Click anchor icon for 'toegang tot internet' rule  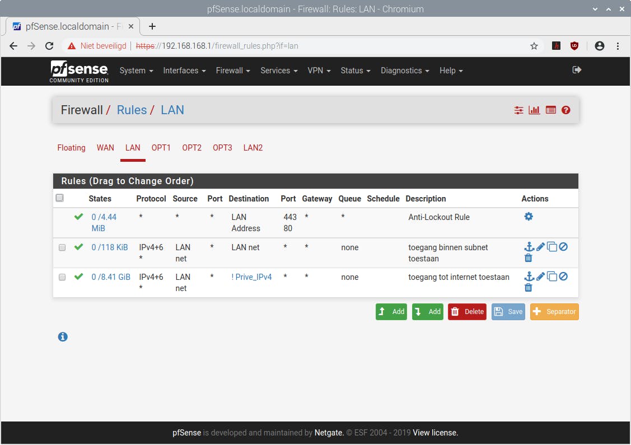529,277
